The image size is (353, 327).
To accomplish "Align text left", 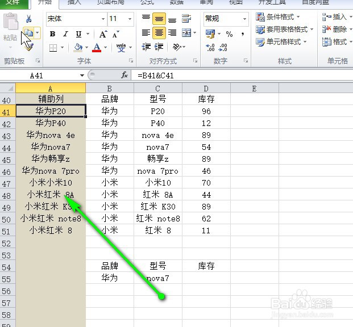I will click(x=146, y=33).
